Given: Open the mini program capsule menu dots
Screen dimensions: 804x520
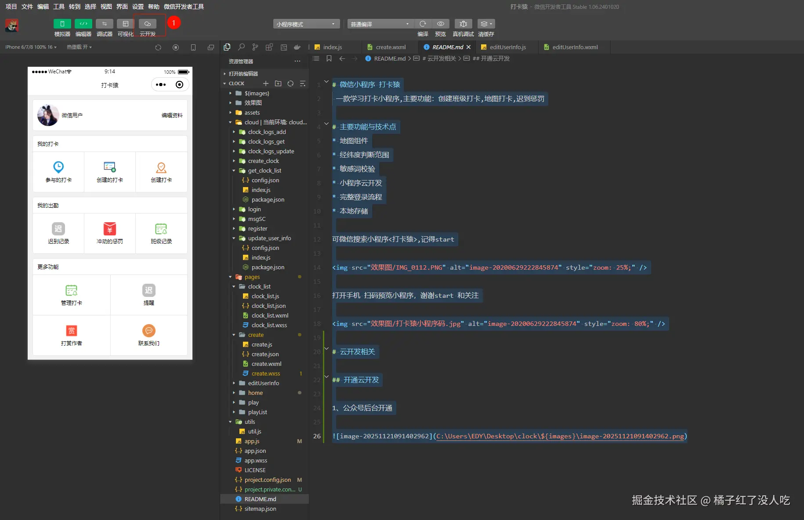Looking at the screenshot, I should [161, 85].
